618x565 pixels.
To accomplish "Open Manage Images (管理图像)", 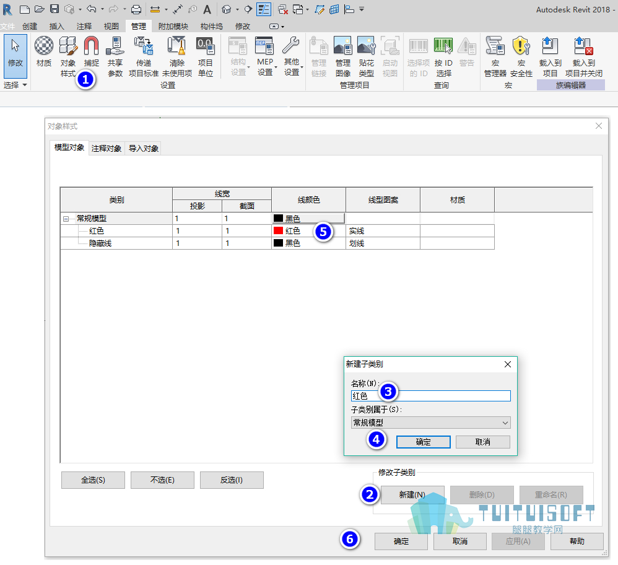I will point(343,56).
